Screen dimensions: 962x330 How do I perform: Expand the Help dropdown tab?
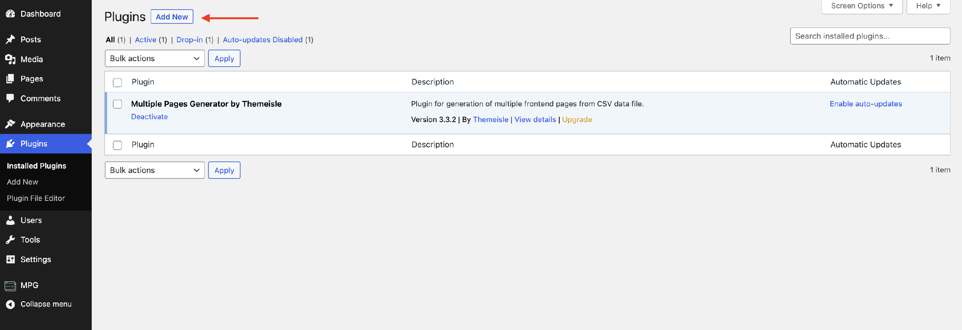click(x=928, y=6)
